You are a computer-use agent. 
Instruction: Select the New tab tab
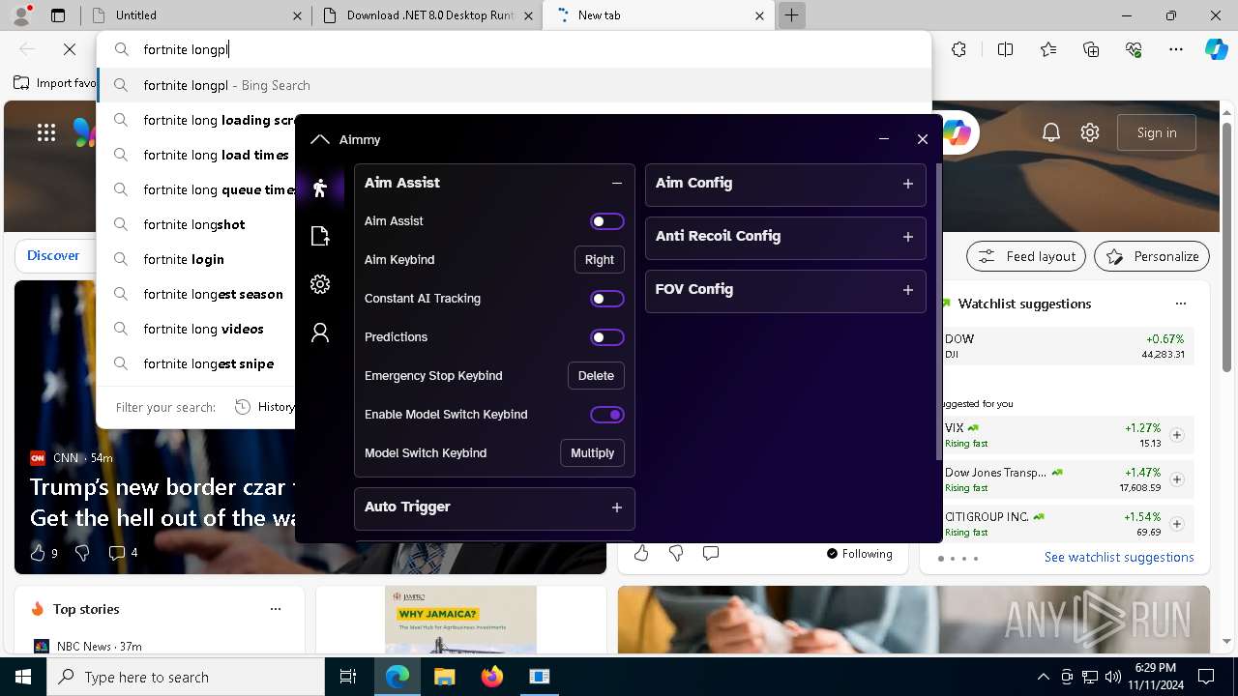tap(658, 15)
